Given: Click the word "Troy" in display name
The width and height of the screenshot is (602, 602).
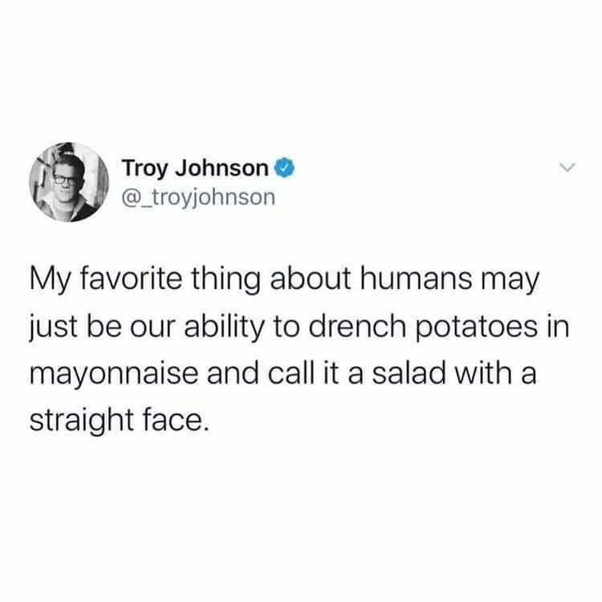Looking at the screenshot, I should click(145, 169).
